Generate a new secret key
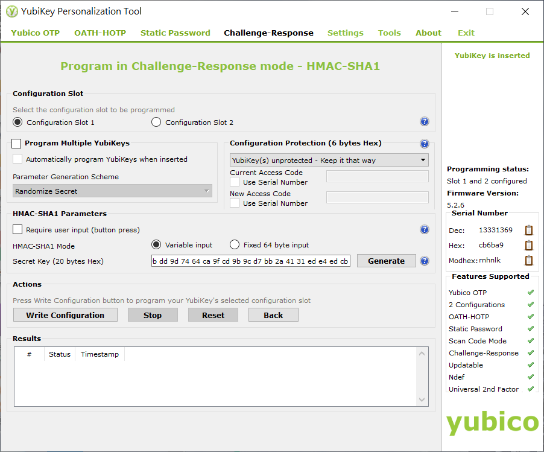The height and width of the screenshot is (452, 544). [x=386, y=261]
